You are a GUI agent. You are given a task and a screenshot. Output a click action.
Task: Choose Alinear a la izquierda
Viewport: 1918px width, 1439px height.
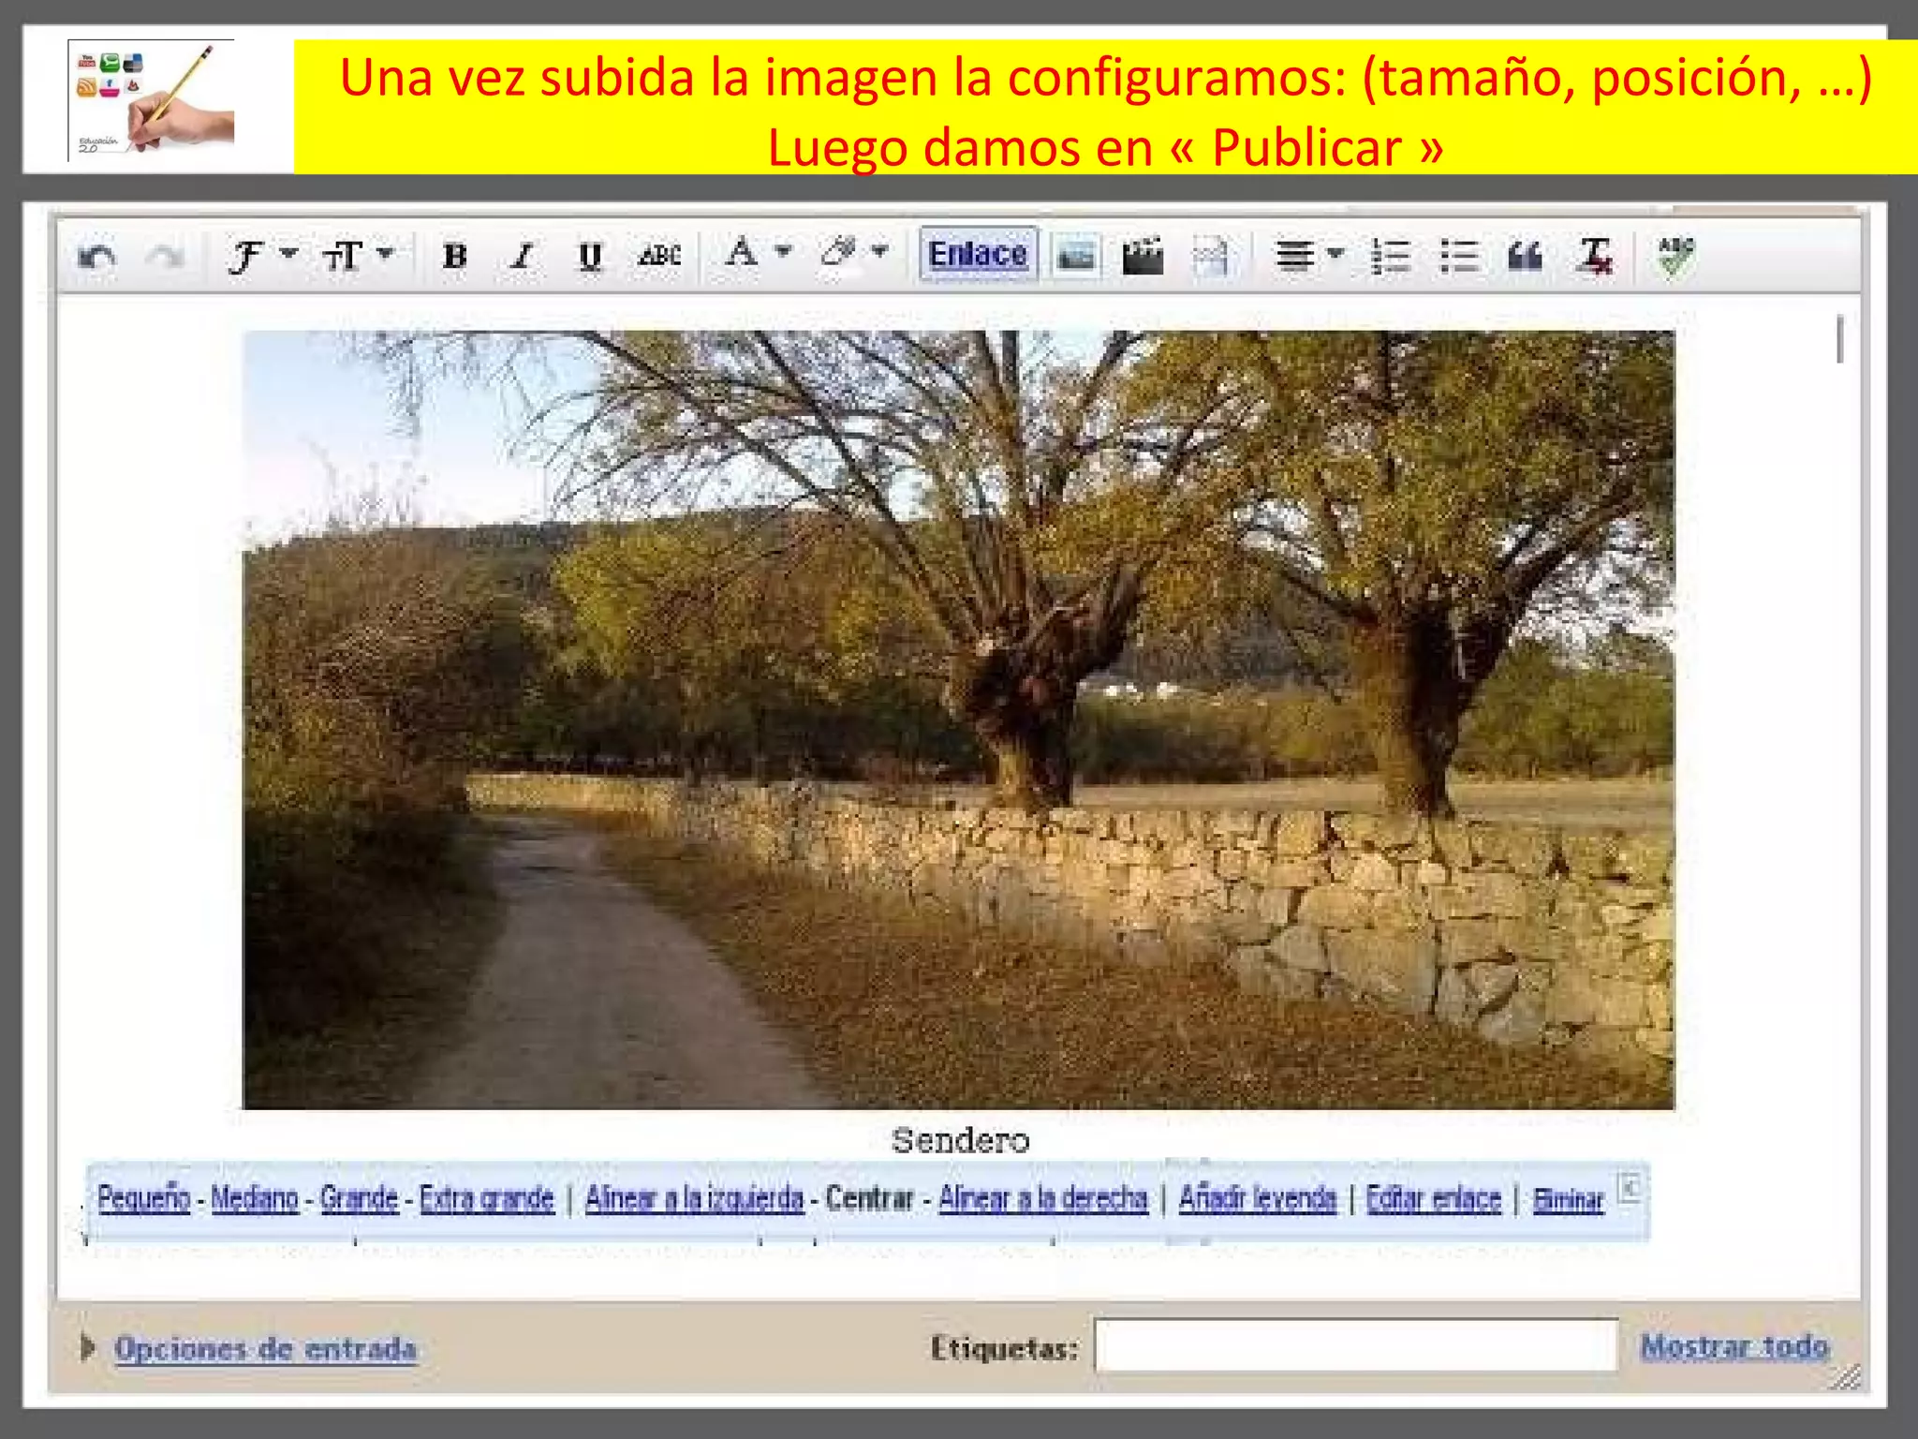694,1198
